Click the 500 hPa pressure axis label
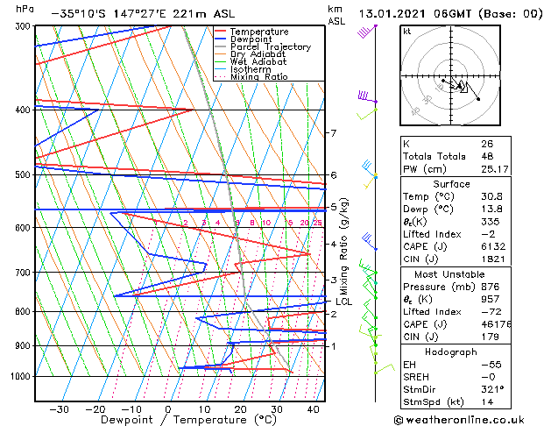Screen dimensions: 551x426 pyautogui.click(x=25, y=174)
